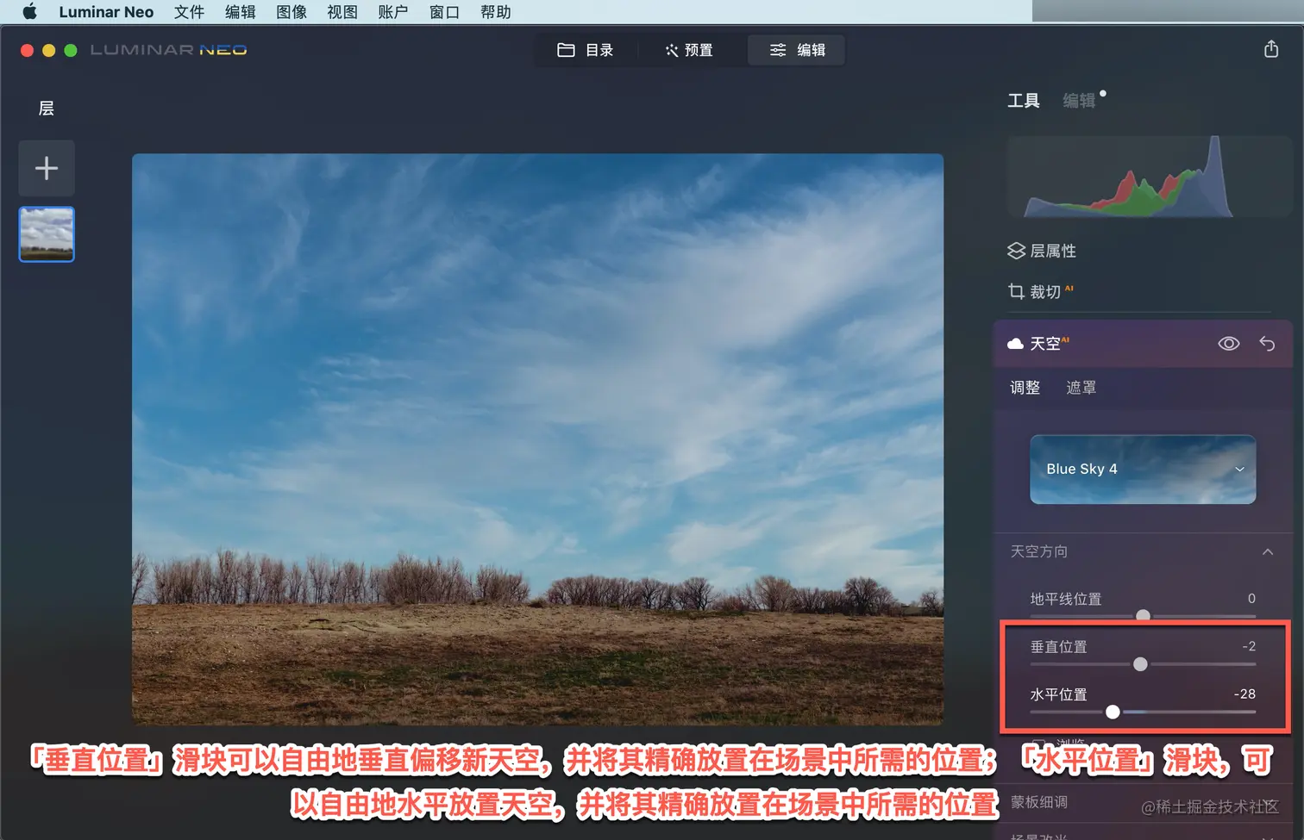Switch to the 预置 presets view
The height and width of the screenshot is (840, 1304).
click(x=689, y=50)
